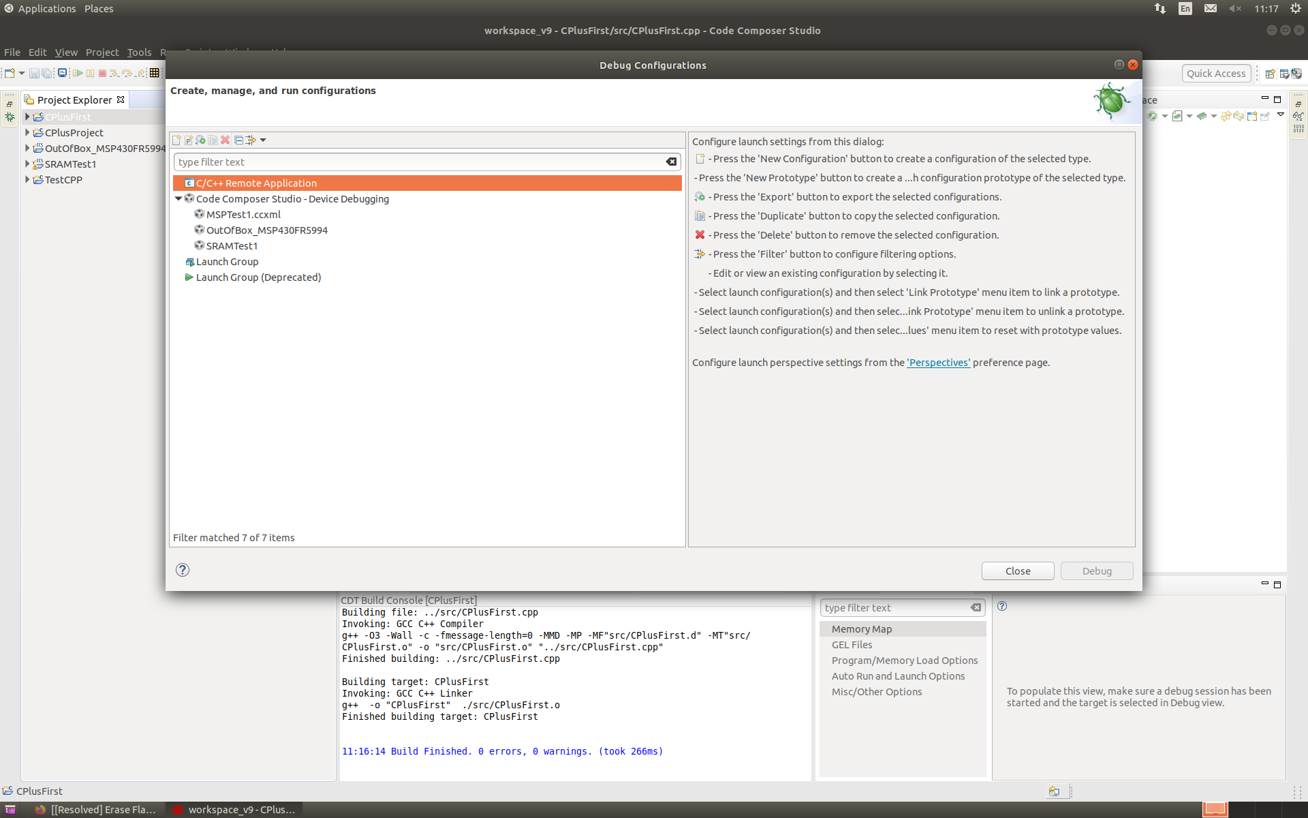Click the New launch configuration prototype icon
Viewport: 1308px width, 818px height.
coord(189,140)
